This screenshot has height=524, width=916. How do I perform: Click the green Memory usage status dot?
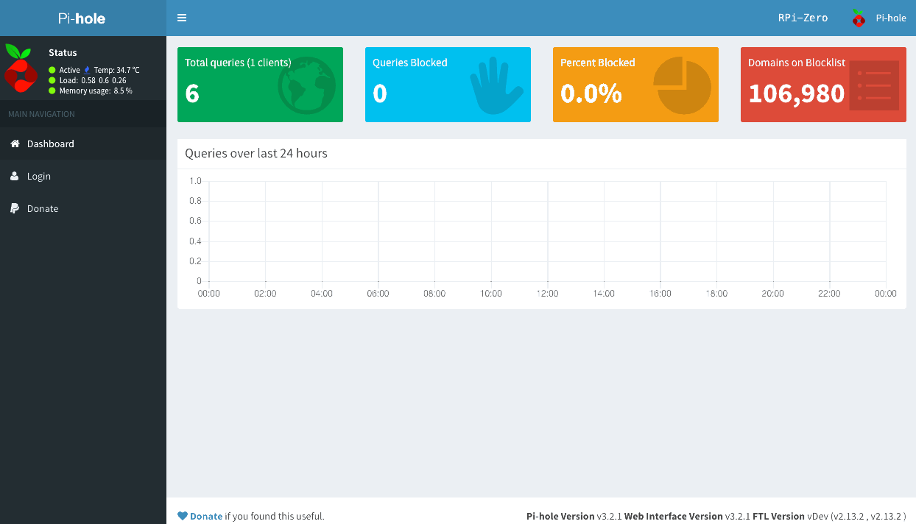[x=52, y=91]
